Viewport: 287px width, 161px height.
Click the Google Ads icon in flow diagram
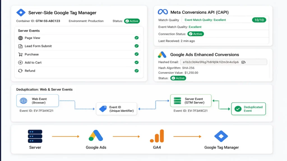96,136
